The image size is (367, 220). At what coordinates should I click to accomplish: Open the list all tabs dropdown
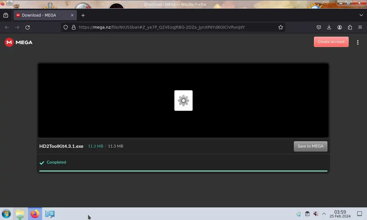(361, 15)
